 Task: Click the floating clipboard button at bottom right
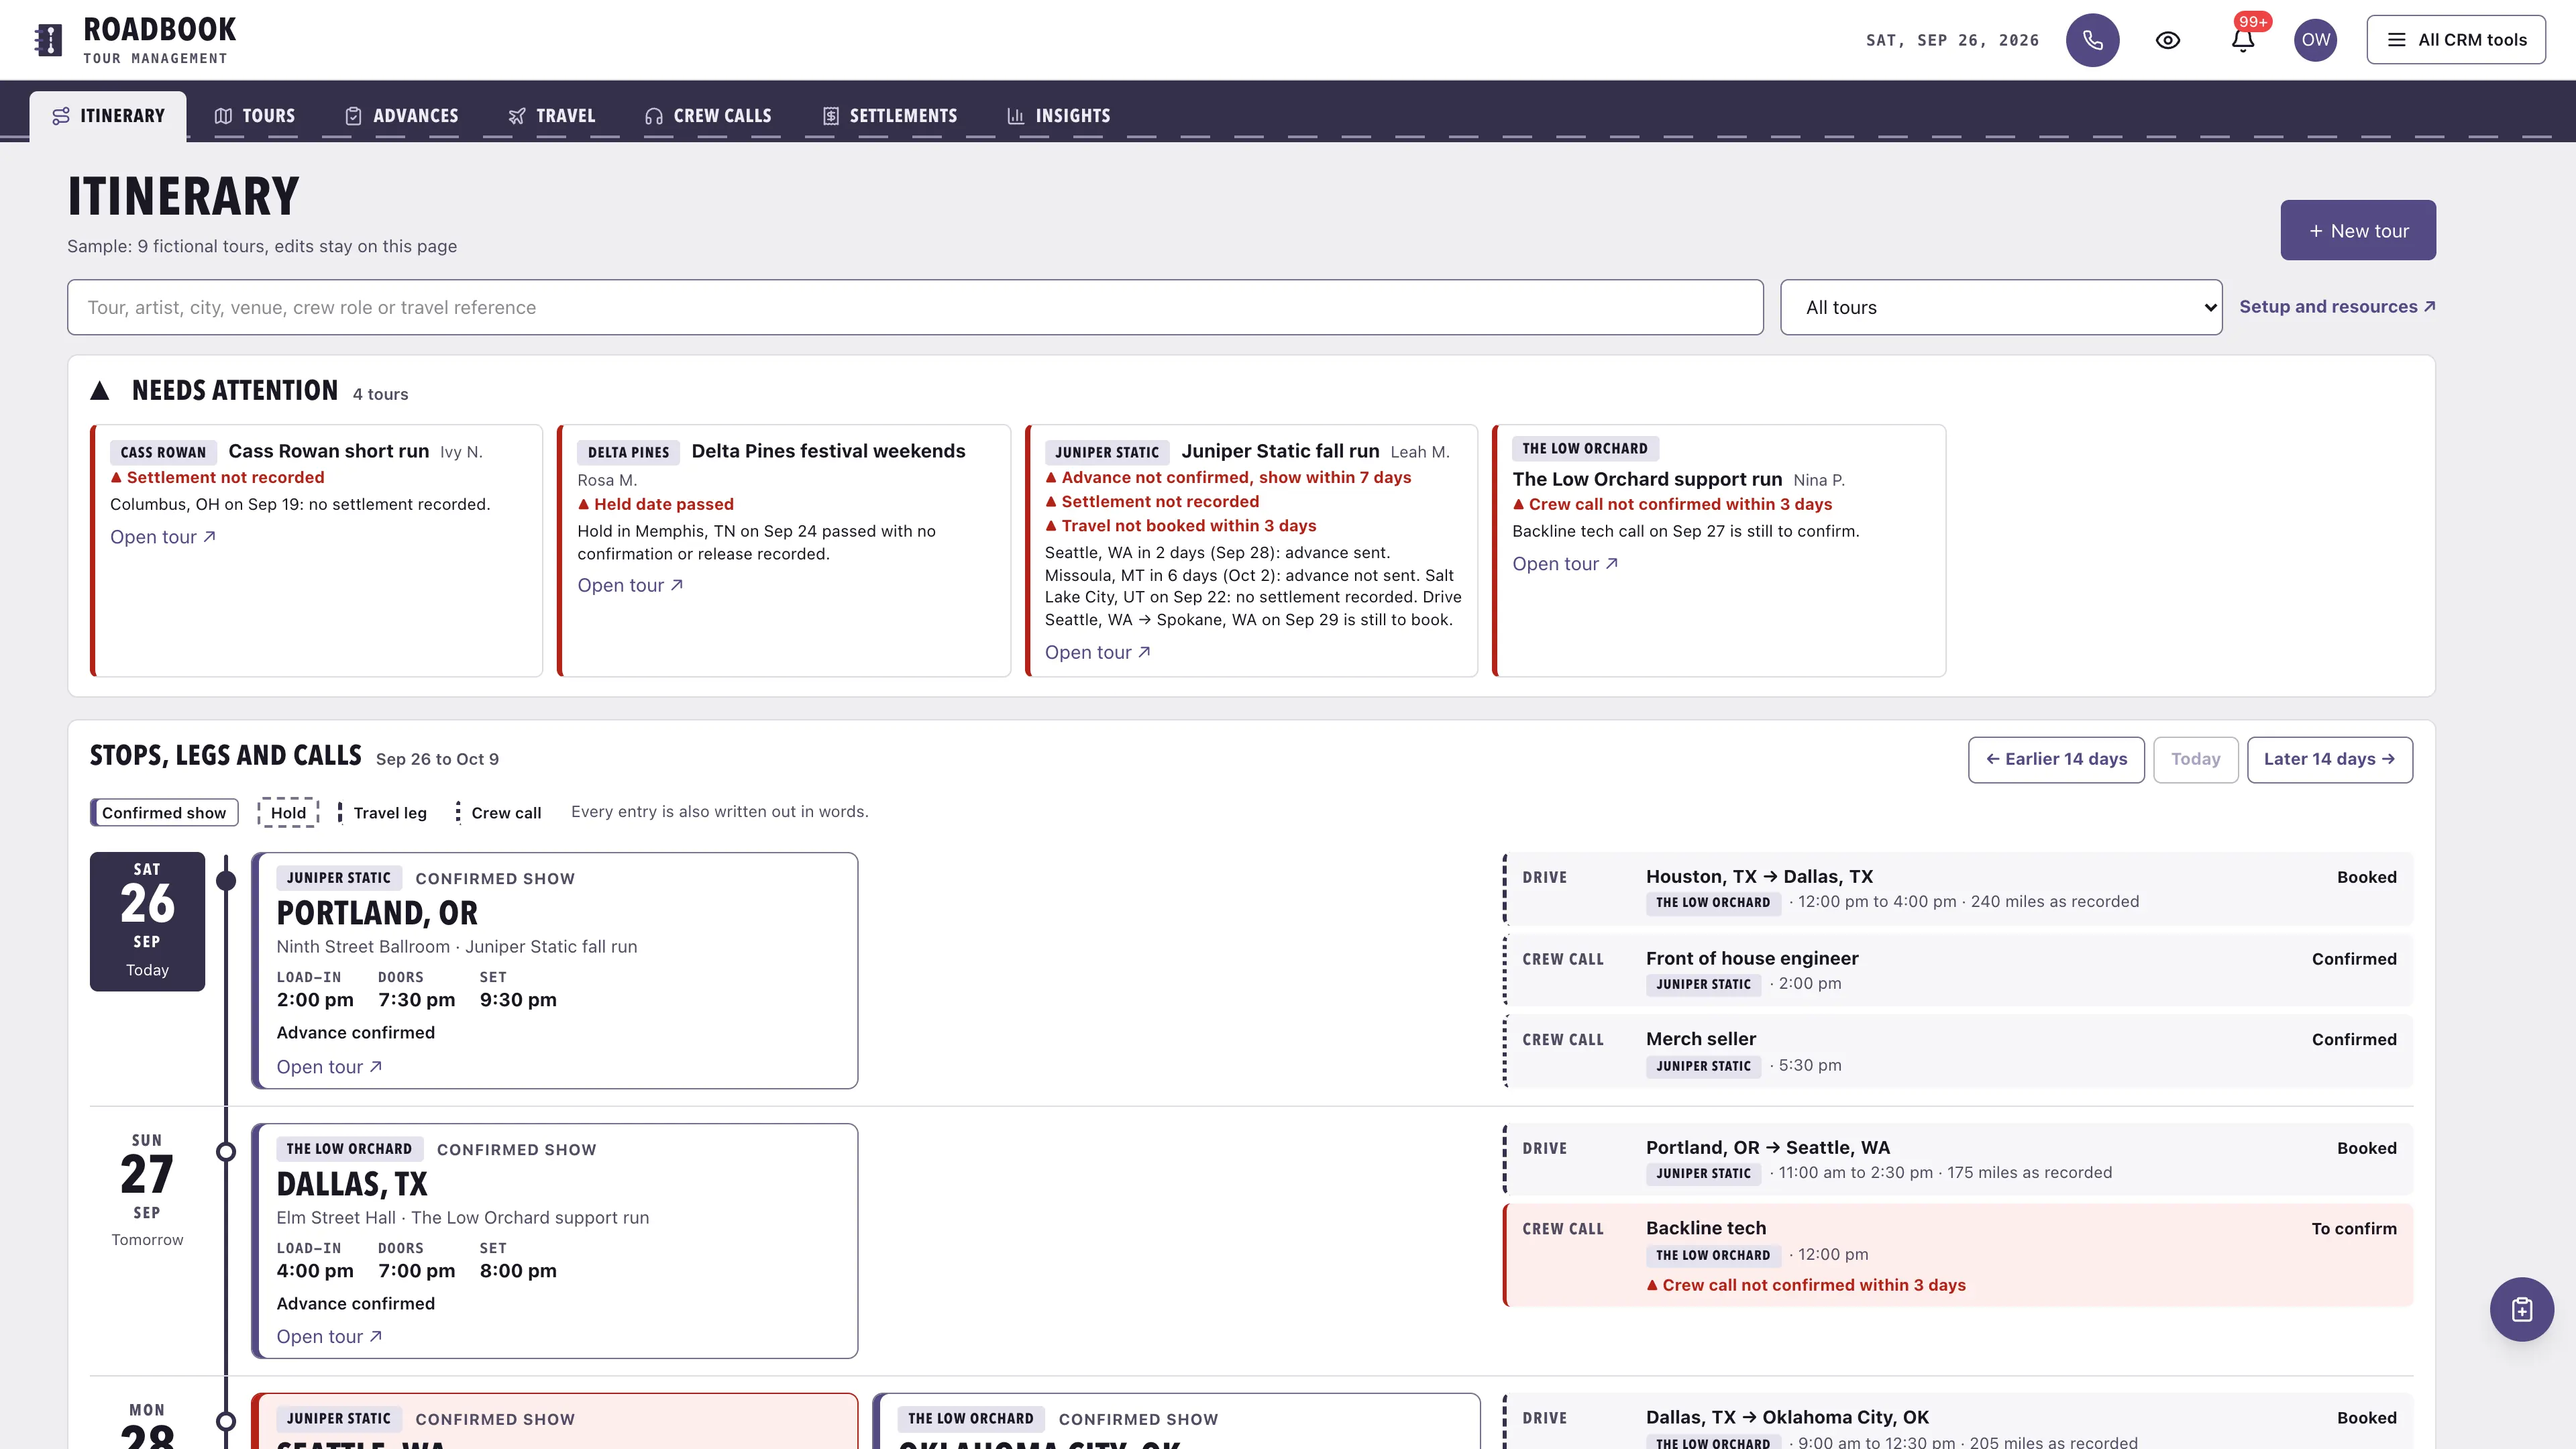(2521, 1309)
